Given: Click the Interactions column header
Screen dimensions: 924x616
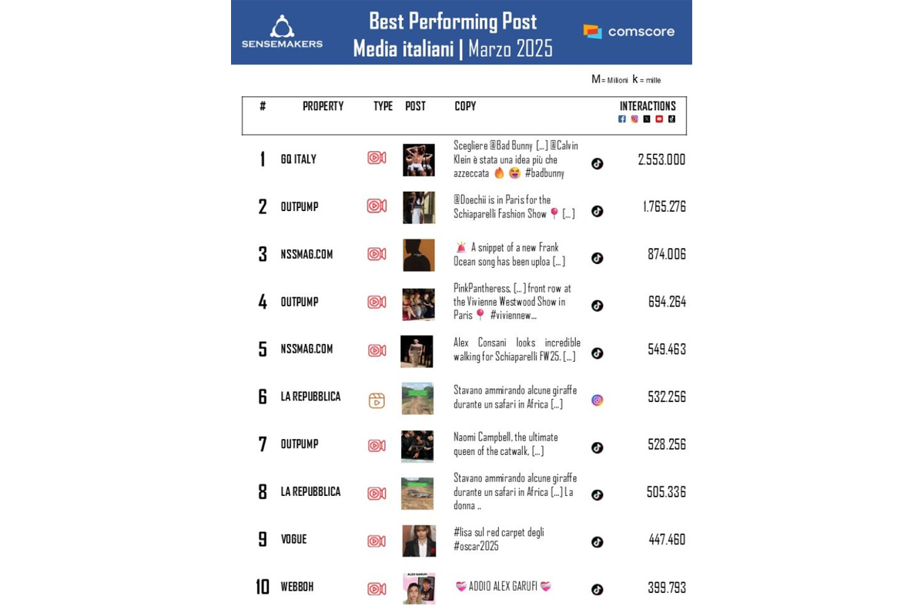Looking at the screenshot, I should coord(648,106).
